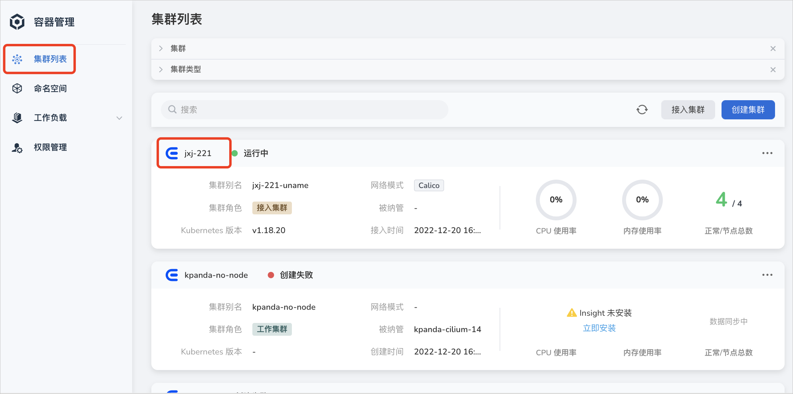The width and height of the screenshot is (793, 394).
Task: Open cluster kpanda-no-node
Action: click(216, 275)
